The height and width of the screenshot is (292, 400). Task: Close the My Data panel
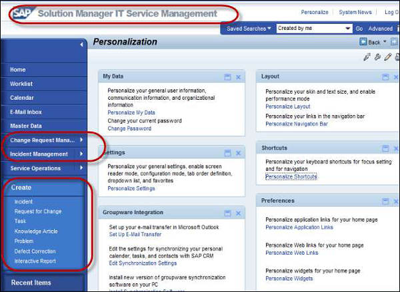[x=239, y=77]
